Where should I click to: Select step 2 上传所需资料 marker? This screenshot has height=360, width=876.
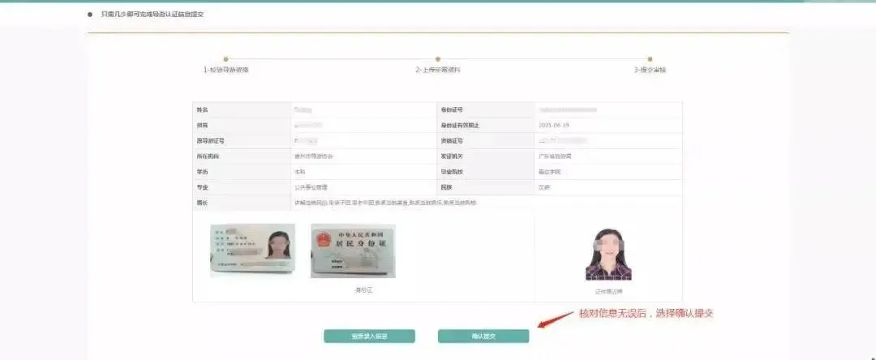click(438, 58)
